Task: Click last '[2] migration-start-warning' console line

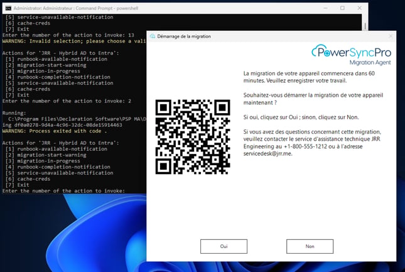Action: tap(46, 155)
